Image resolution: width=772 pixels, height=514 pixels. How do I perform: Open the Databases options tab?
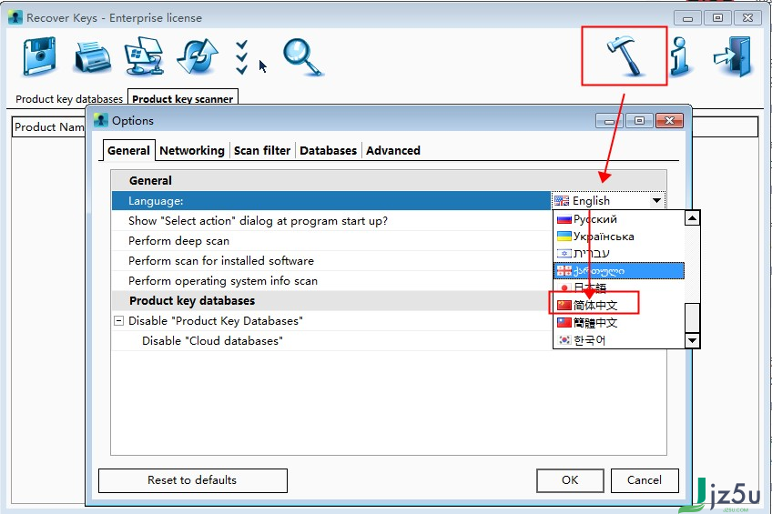(x=328, y=150)
